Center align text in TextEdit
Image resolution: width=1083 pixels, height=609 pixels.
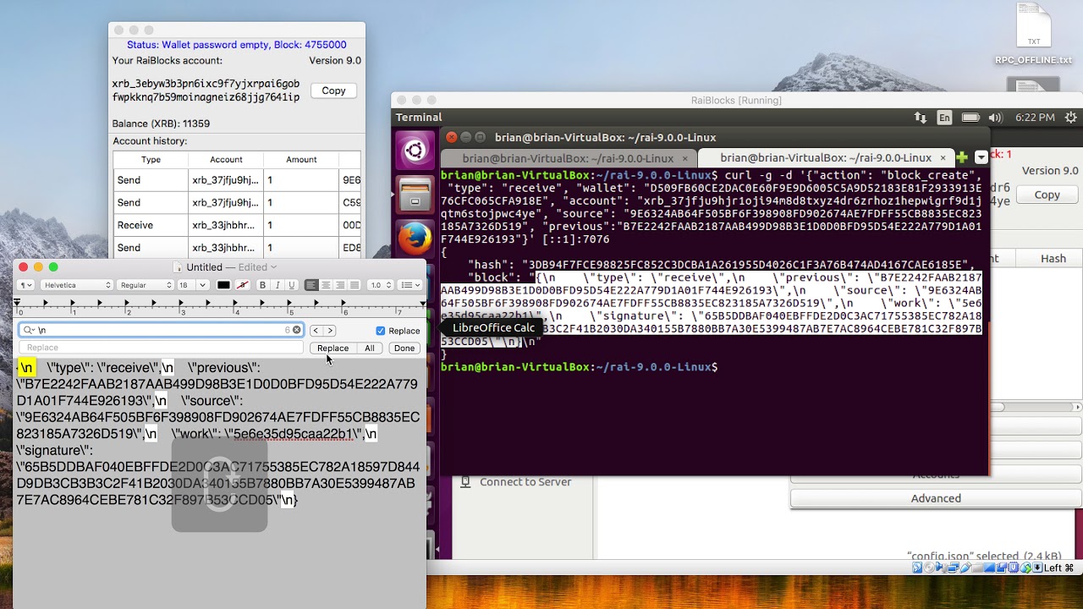pyautogui.click(x=326, y=285)
